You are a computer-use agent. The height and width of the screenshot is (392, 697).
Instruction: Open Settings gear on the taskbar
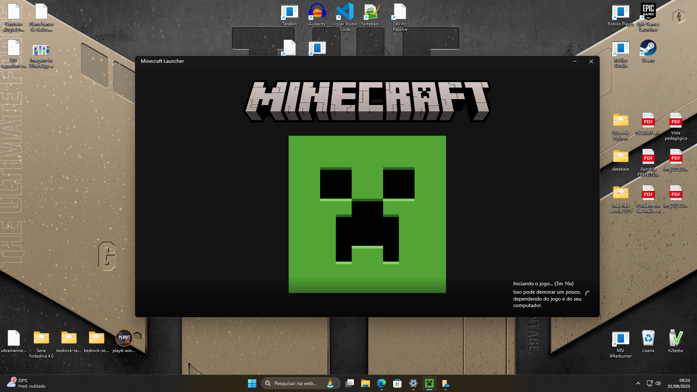tap(413, 383)
